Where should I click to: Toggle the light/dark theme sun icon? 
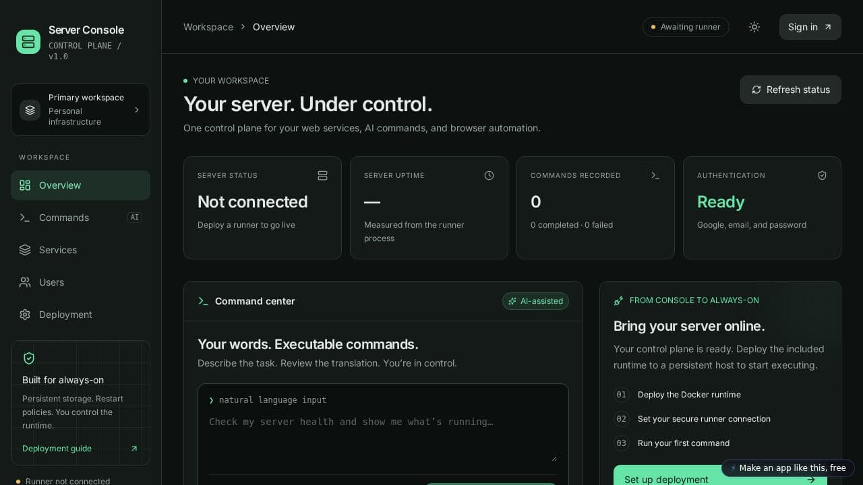pos(754,27)
